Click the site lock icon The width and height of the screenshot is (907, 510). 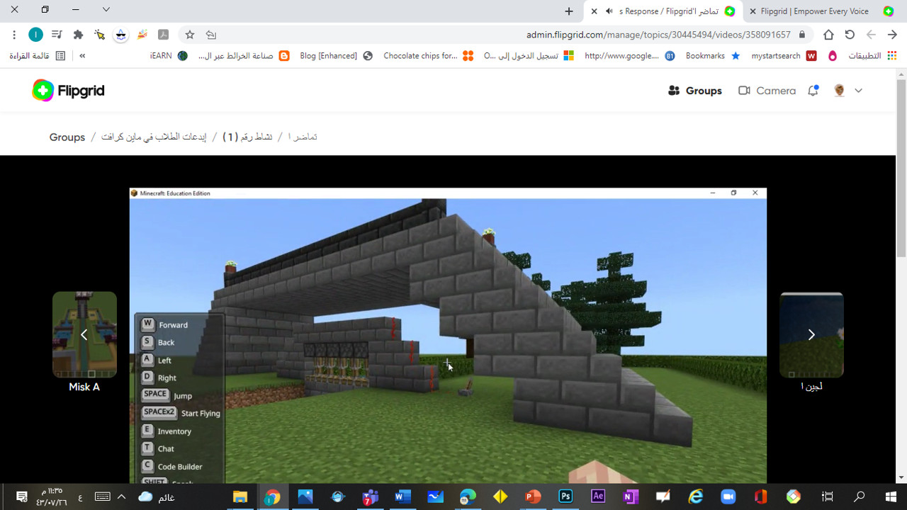[x=802, y=35]
